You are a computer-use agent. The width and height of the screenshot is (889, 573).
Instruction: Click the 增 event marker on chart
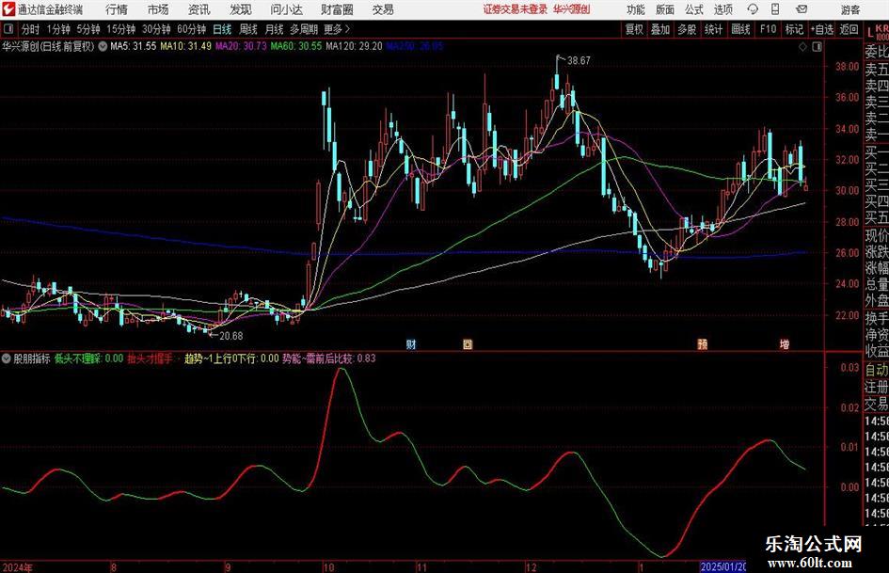(x=785, y=343)
